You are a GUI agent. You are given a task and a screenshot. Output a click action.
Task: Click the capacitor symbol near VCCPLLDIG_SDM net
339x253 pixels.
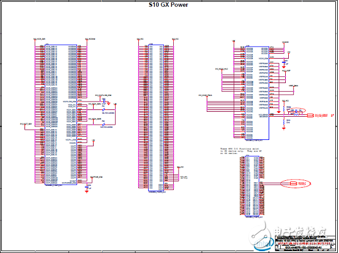[x=104, y=101]
